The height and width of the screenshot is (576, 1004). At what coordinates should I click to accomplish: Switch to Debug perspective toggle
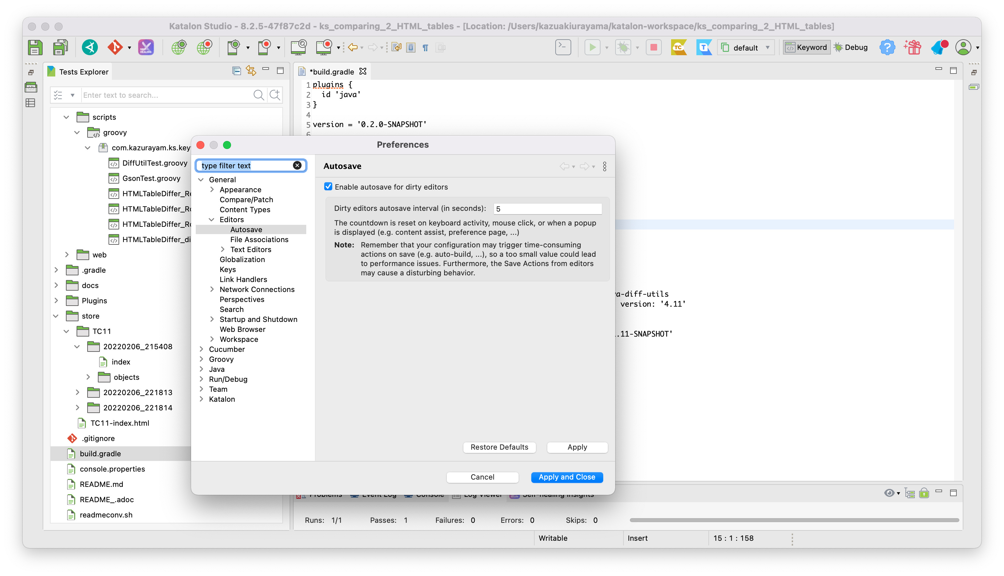[851, 48]
